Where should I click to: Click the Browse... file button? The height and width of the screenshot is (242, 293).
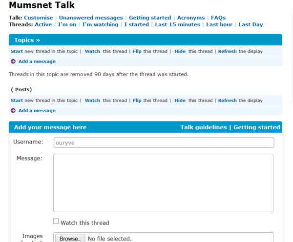pyautogui.click(x=70, y=239)
